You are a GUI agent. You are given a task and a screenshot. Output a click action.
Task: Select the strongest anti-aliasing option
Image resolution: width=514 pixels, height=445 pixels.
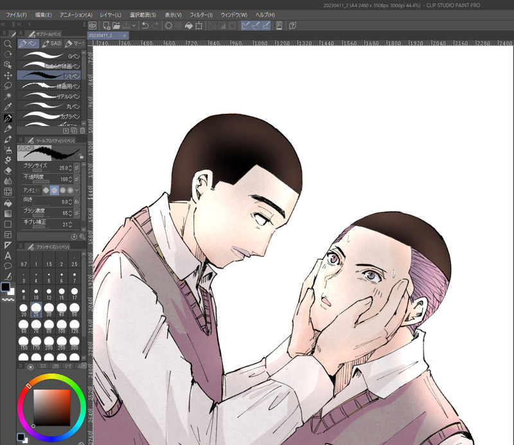pos(70,190)
